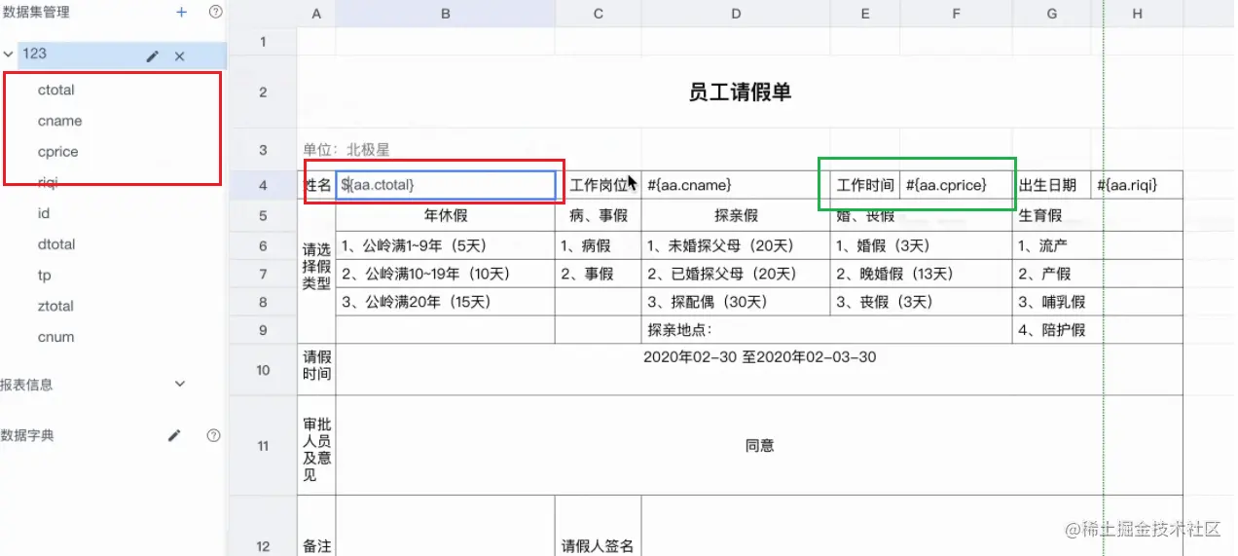Select row 1 header
Screen dimensions: 1238x556
coord(263,41)
